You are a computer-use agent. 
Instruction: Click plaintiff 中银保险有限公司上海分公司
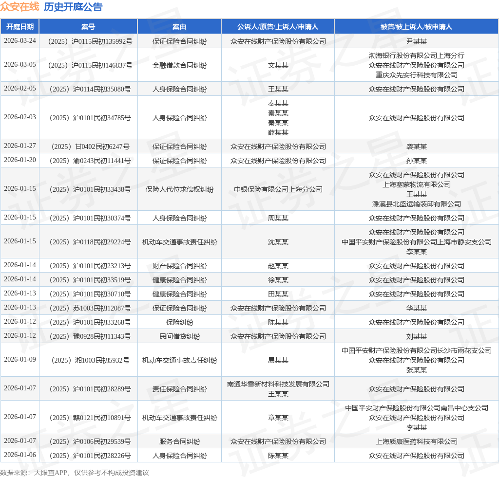coord(278,189)
